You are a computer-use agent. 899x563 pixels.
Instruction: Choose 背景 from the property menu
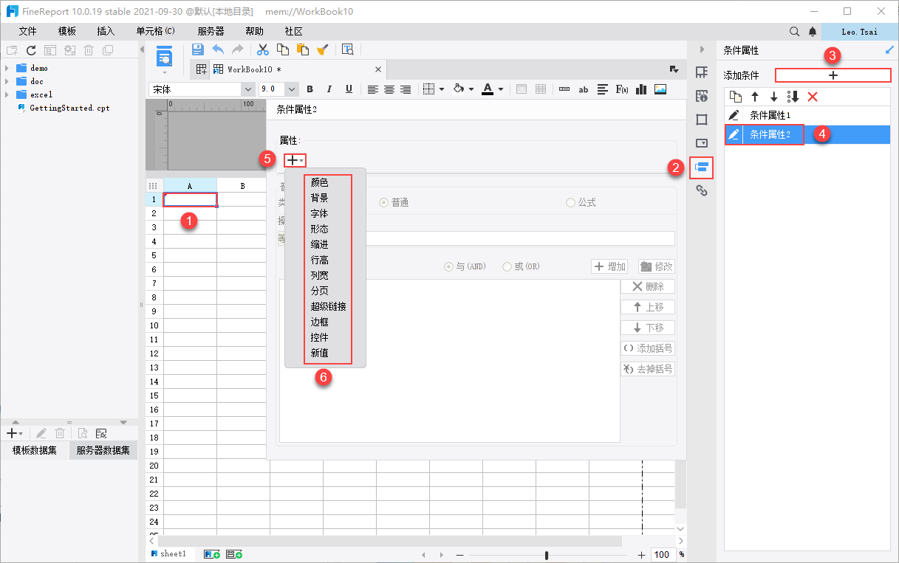pos(319,198)
